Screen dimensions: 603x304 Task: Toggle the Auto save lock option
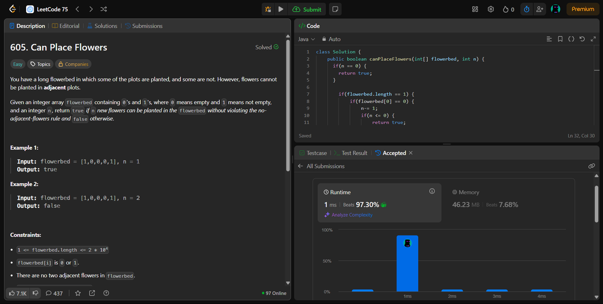click(331, 39)
